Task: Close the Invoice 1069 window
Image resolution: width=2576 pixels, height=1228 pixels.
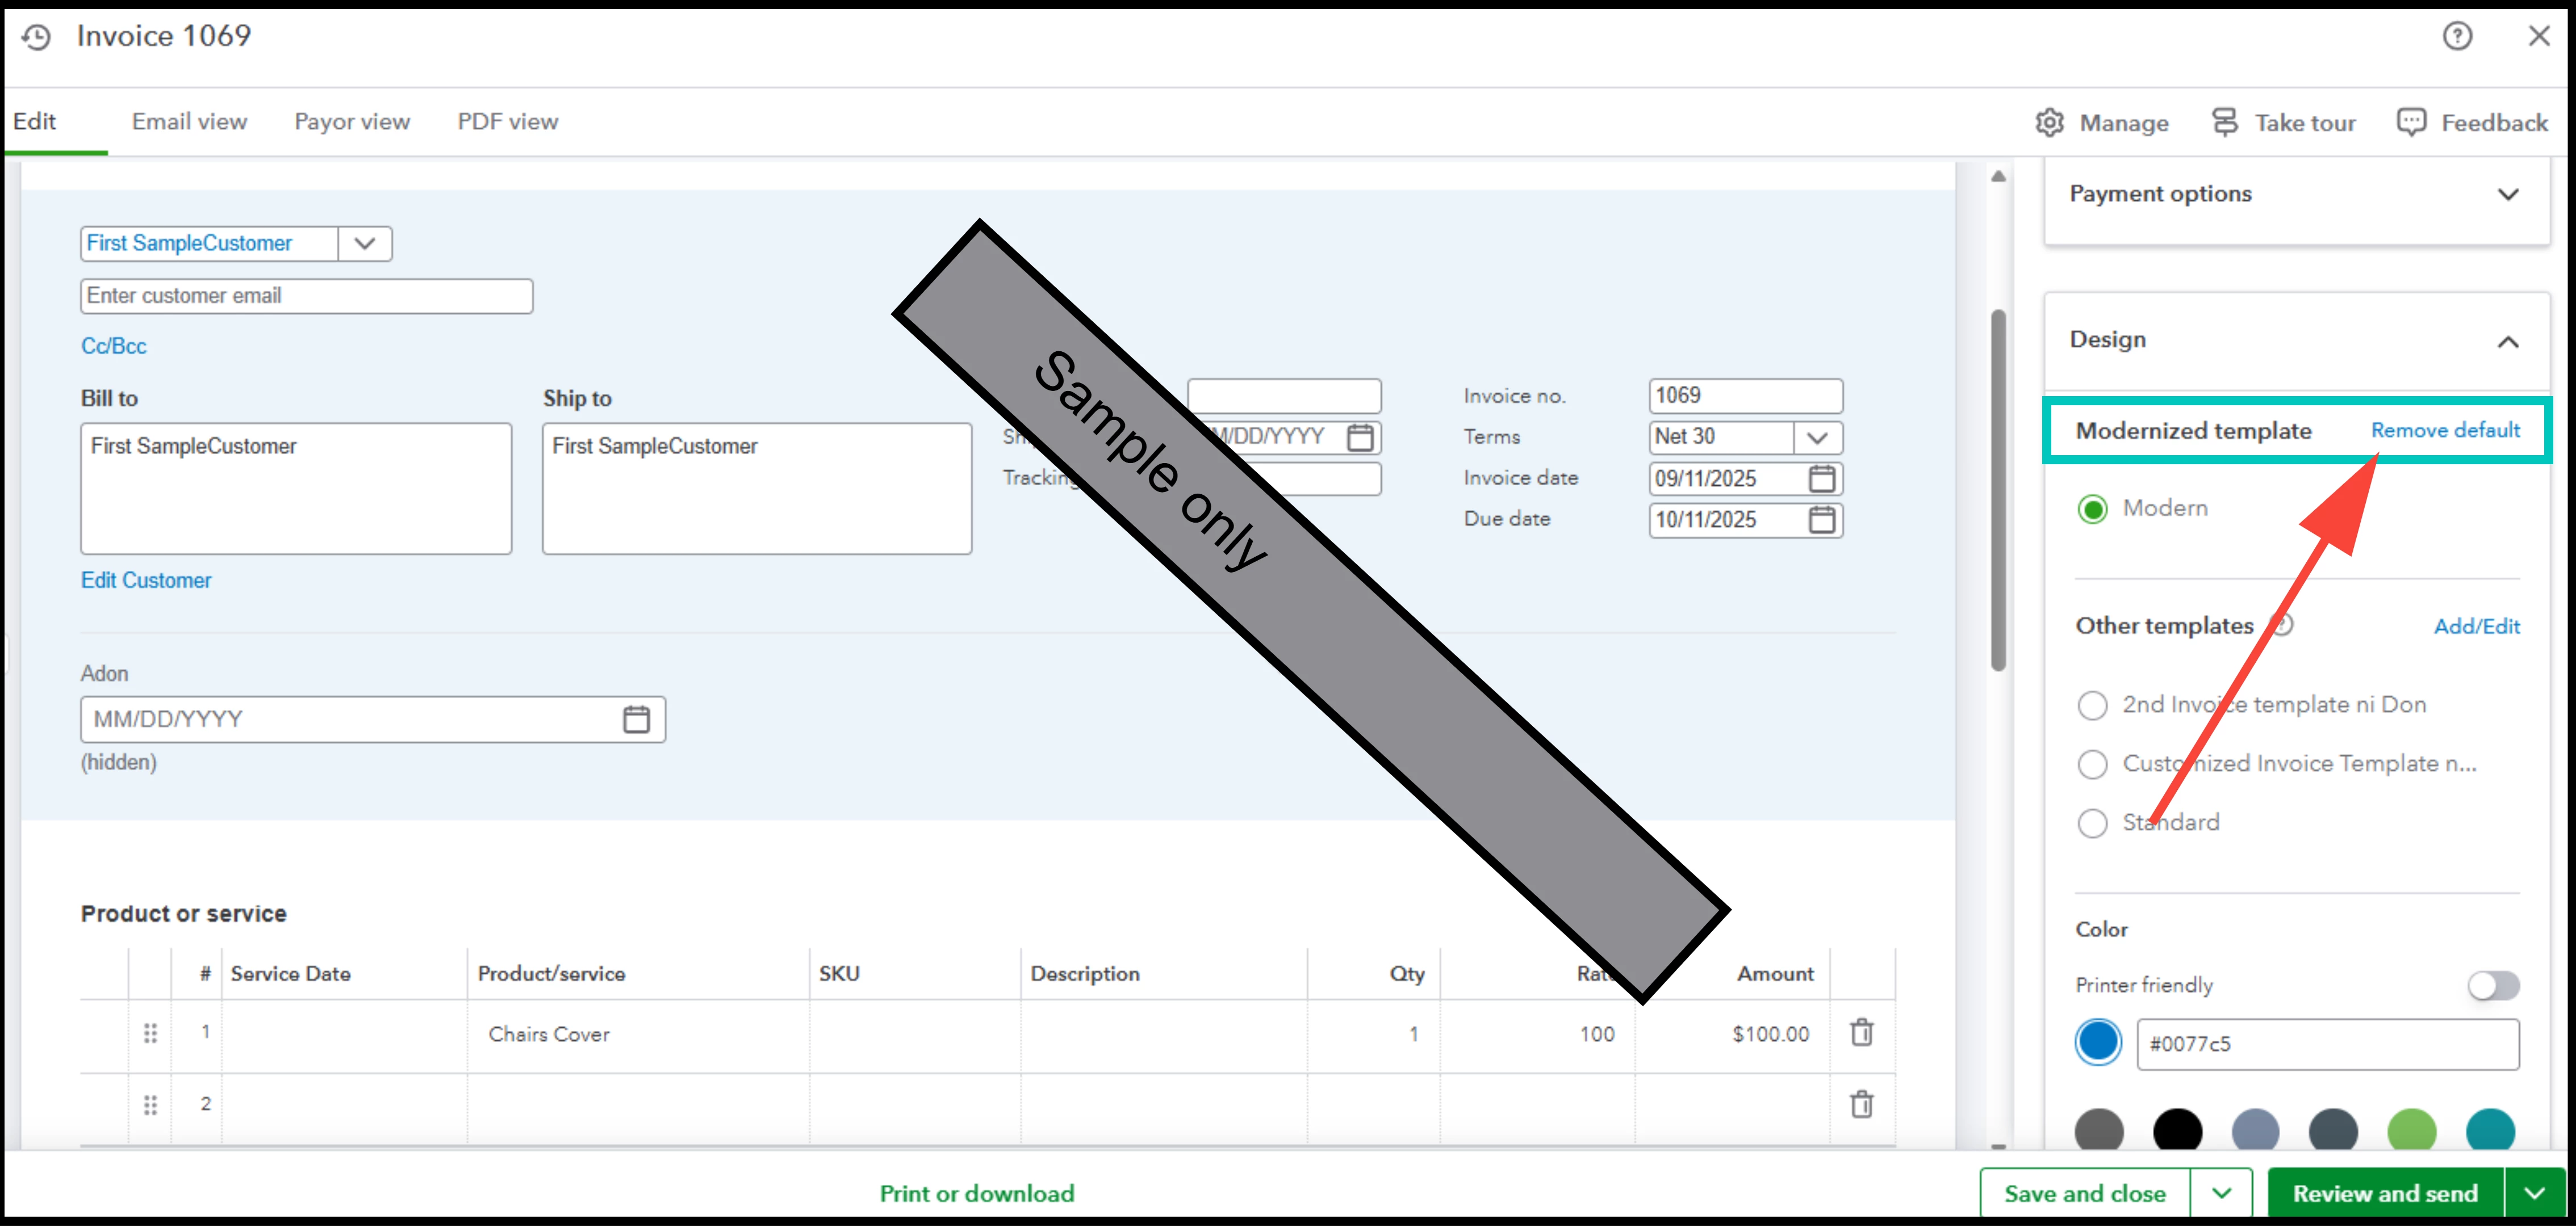Action: [2539, 36]
